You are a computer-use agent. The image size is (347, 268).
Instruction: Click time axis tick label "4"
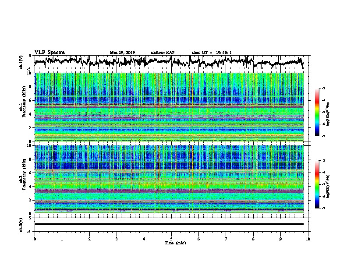tap(144, 239)
